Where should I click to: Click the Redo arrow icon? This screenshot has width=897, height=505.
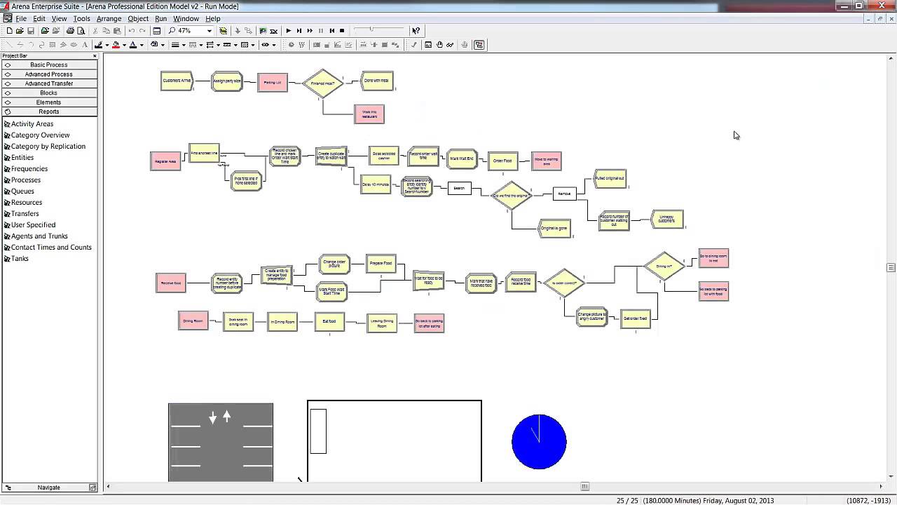tap(142, 31)
